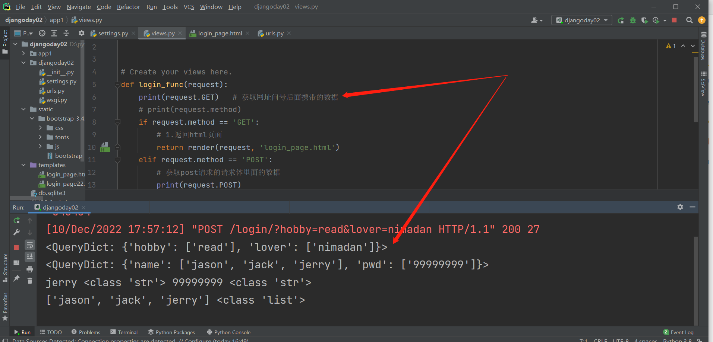Pin the Run tab
This screenshot has height=342, width=713.
pyautogui.click(x=16, y=278)
